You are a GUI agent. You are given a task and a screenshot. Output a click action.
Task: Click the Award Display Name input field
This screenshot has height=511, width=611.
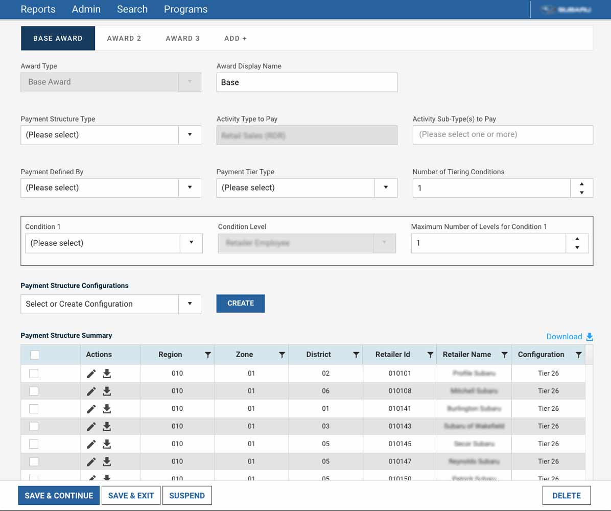coord(307,82)
